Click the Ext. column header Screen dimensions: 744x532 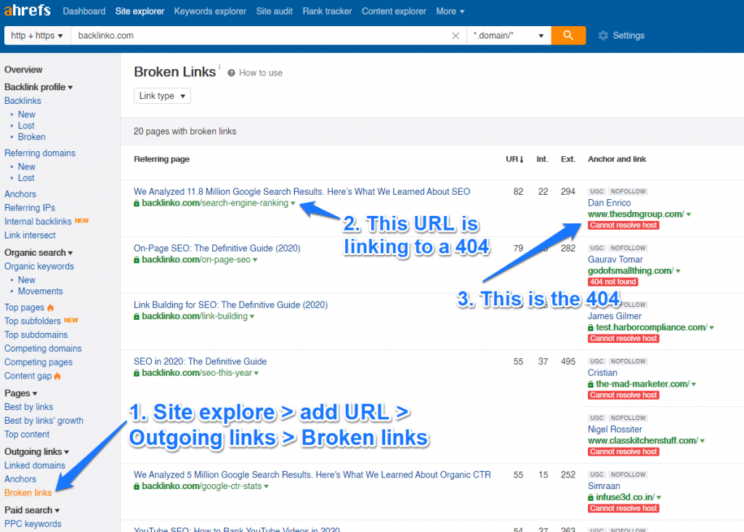[x=568, y=159]
